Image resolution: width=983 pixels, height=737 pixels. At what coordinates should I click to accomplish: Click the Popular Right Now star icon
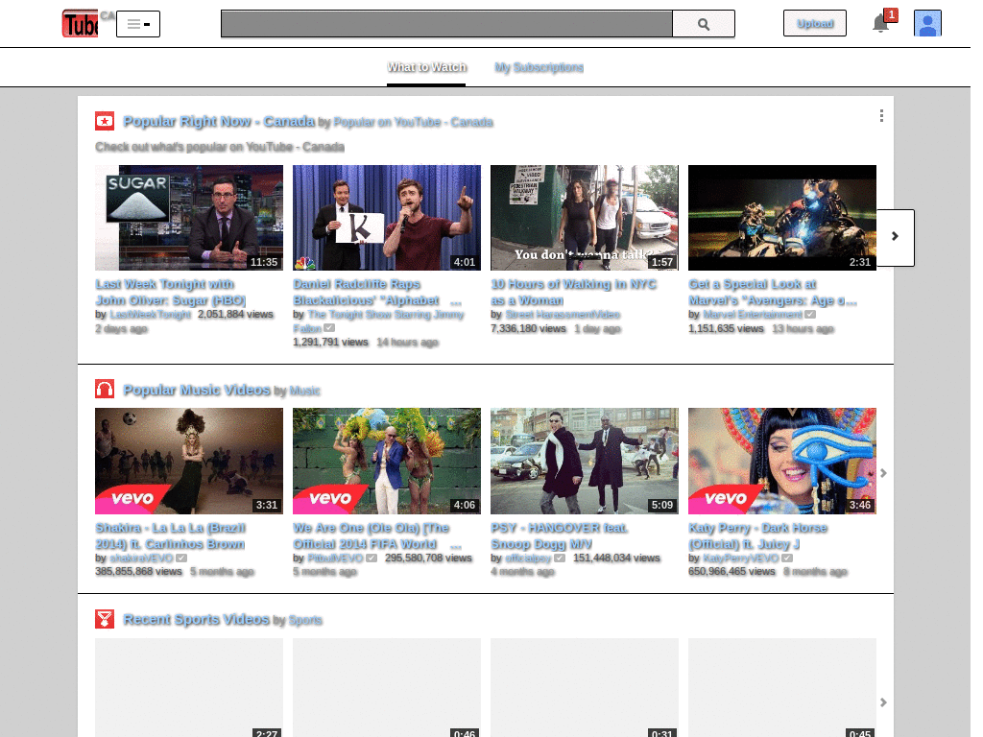(105, 121)
